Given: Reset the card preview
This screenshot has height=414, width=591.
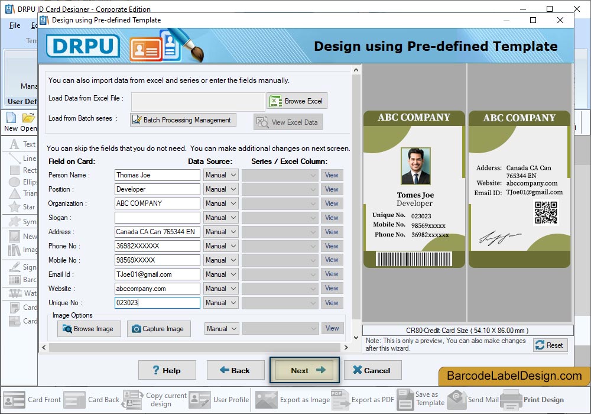Looking at the screenshot, I should [x=550, y=345].
